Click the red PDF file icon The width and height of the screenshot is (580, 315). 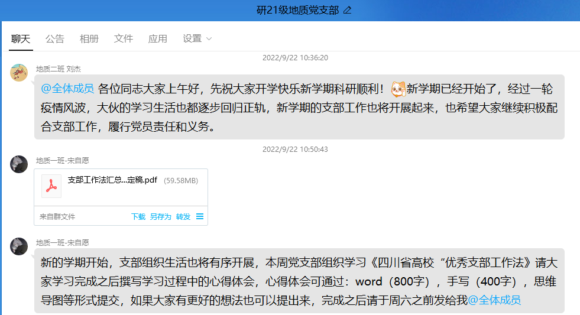[x=51, y=186]
